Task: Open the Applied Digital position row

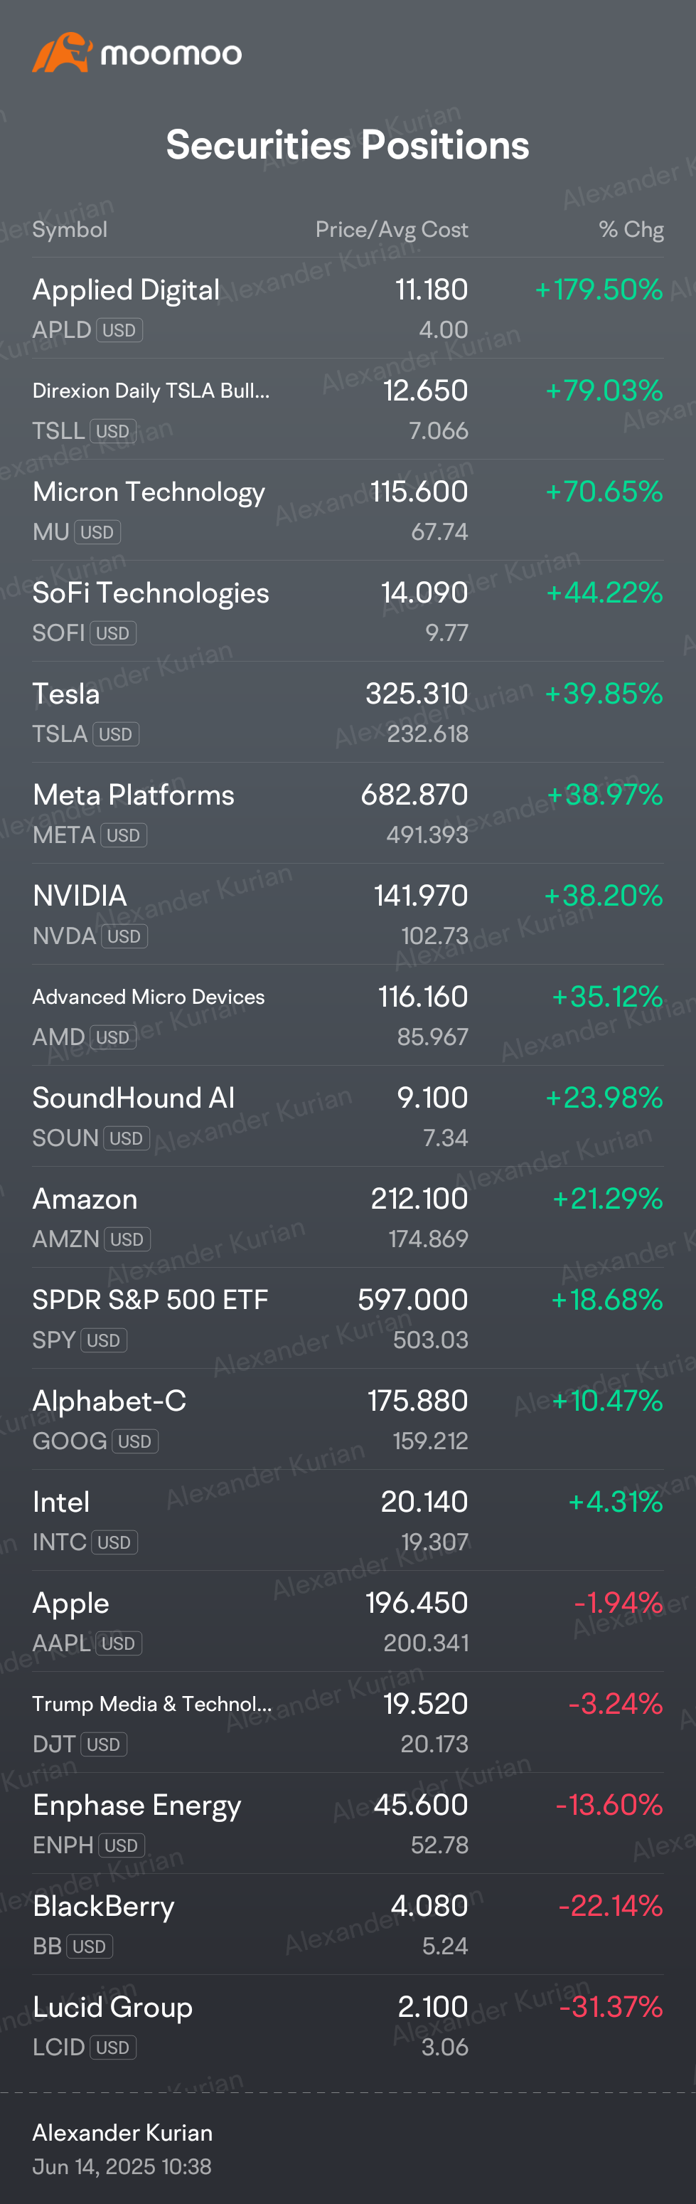Action: (348, 308)
